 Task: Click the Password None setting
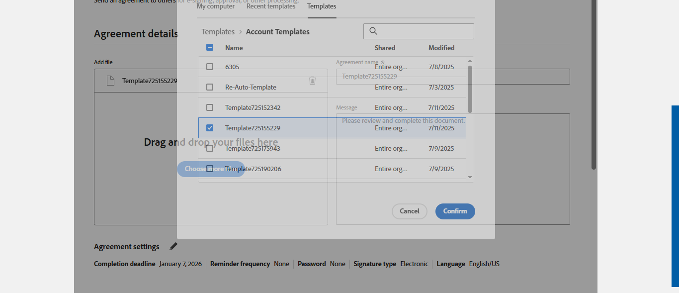click(338, 264)
